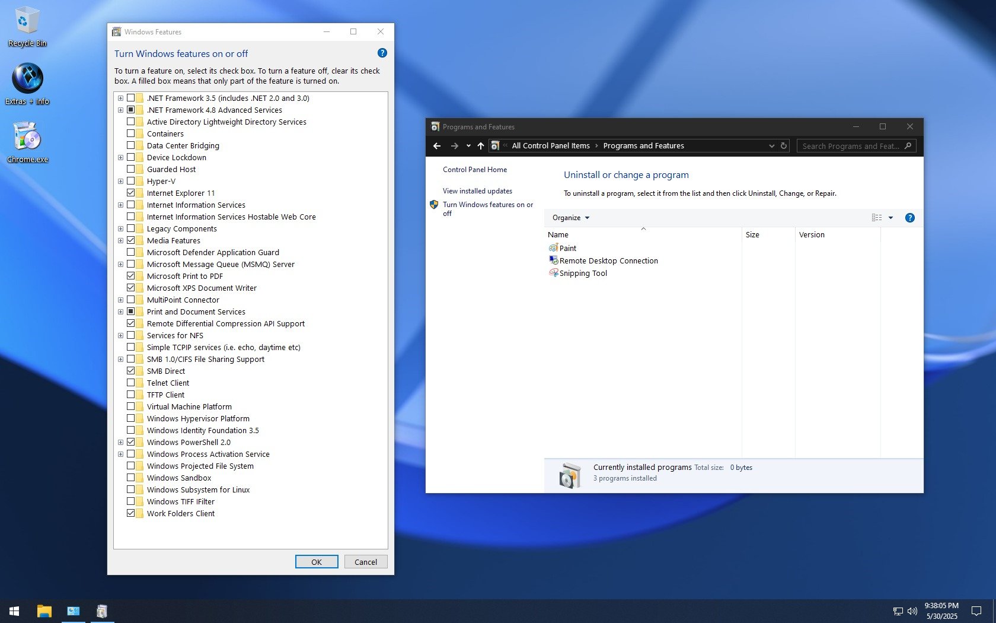Open the view options dropdown arrow
Image resolution: width=996 pixels, height=623 pixels.
[890, 218]
